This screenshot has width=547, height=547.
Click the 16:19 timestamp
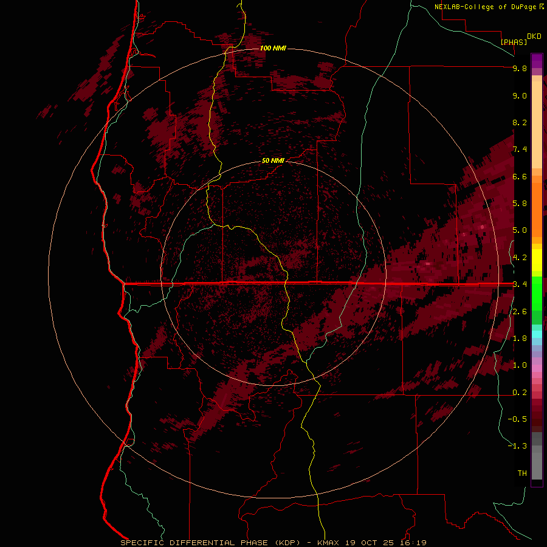(x=414, y=543)
